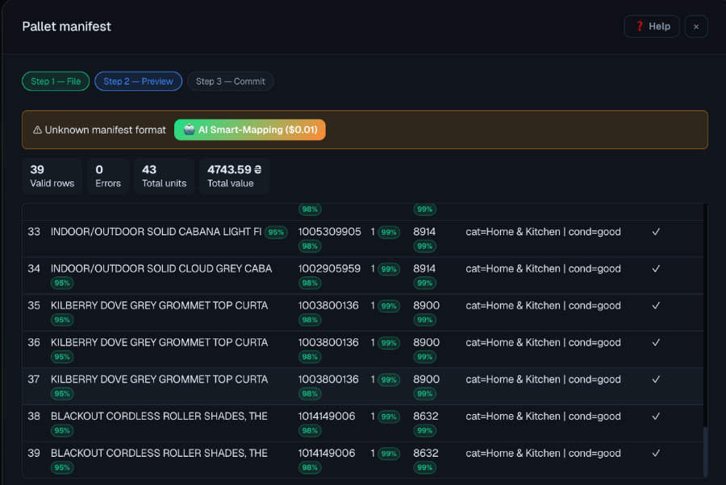Click the table's vertical scrollbar thumb
The width and height of the screenshot is (726, 485).
click(x=705, y=452)
